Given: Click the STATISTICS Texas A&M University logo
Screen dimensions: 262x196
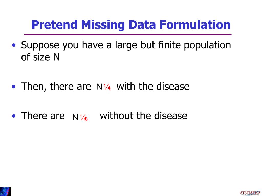Looking at the screenshot, I should click(x=250, y=193).
